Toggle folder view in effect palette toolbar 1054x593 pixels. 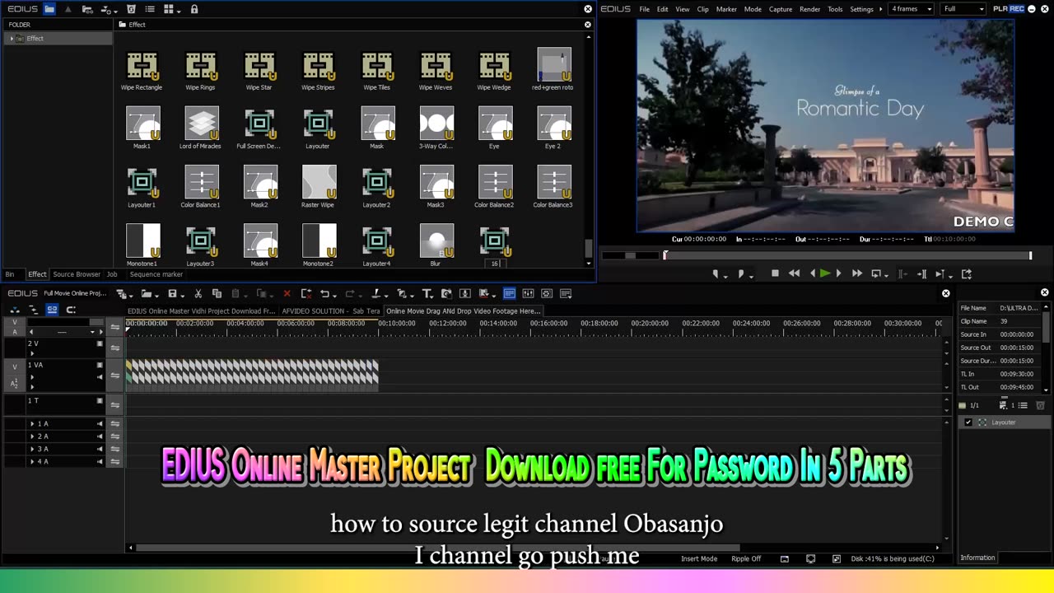[49, 9]
